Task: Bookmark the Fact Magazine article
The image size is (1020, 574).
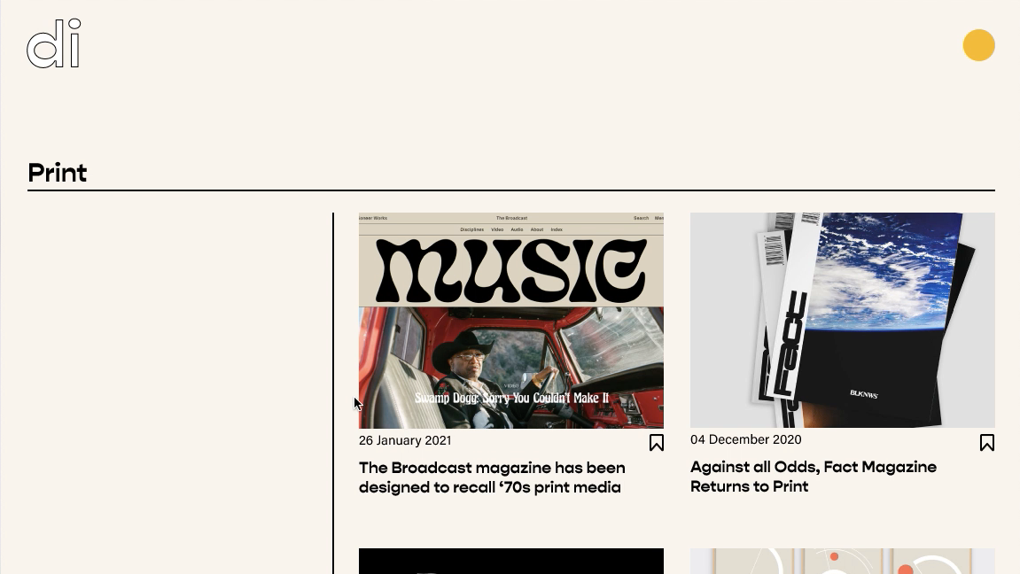Action: coord(987,443)
